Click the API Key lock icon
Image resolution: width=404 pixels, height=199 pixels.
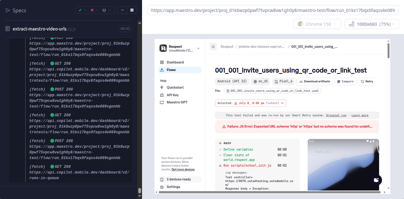tap(162, 95)
